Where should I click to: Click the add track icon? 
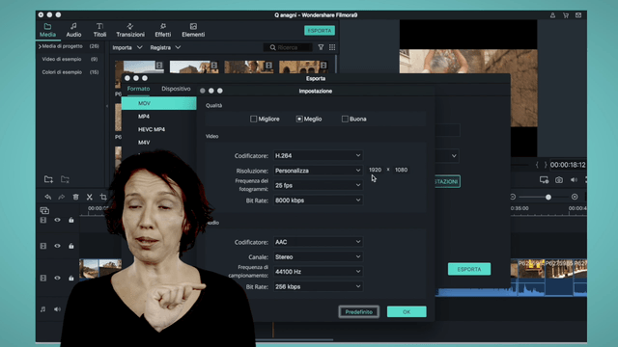(44, 210)
